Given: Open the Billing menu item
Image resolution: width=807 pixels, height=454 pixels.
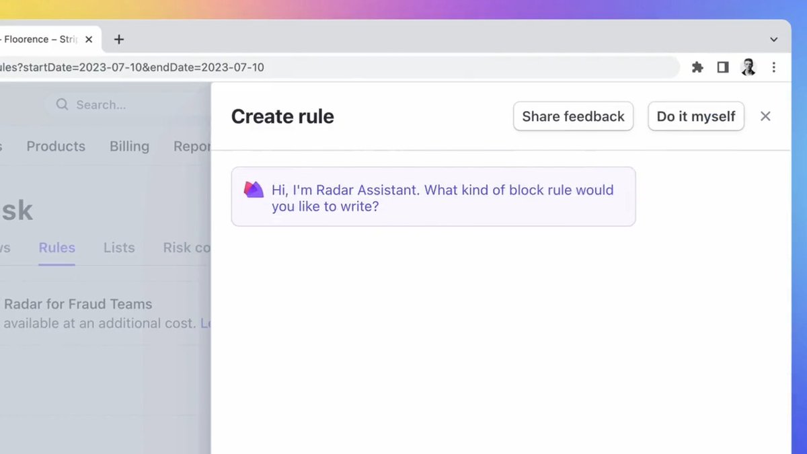Looking at the screenshot, I should [129, 147].
